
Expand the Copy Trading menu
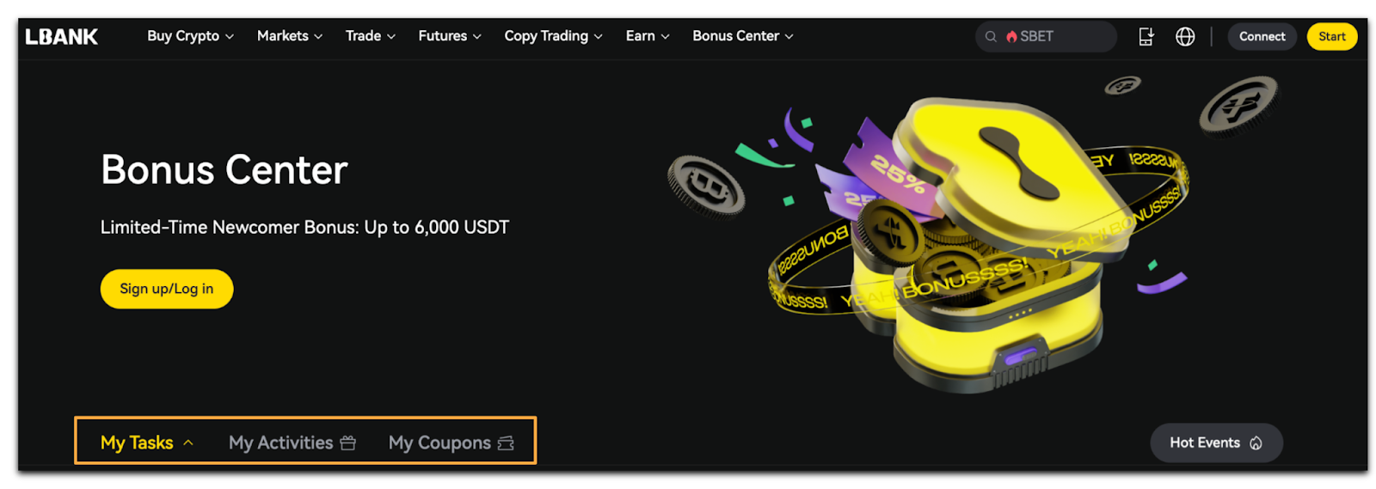point(553,36)
